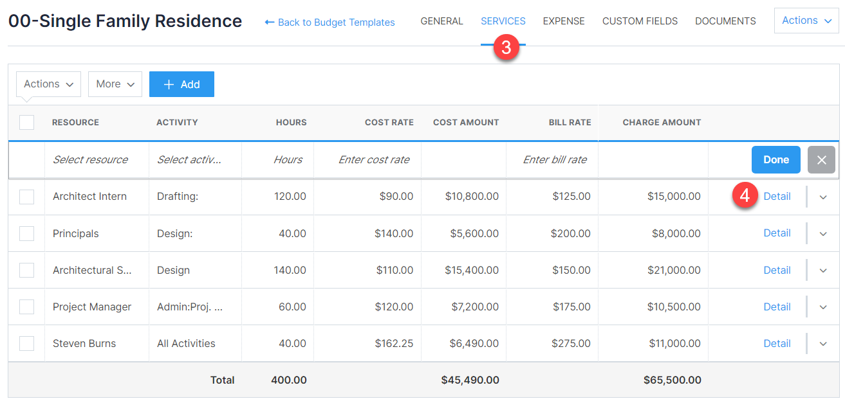Viewport: 845px width, 401px height.
Task: Open the GENERAL tab
Action: click(441, 21)
